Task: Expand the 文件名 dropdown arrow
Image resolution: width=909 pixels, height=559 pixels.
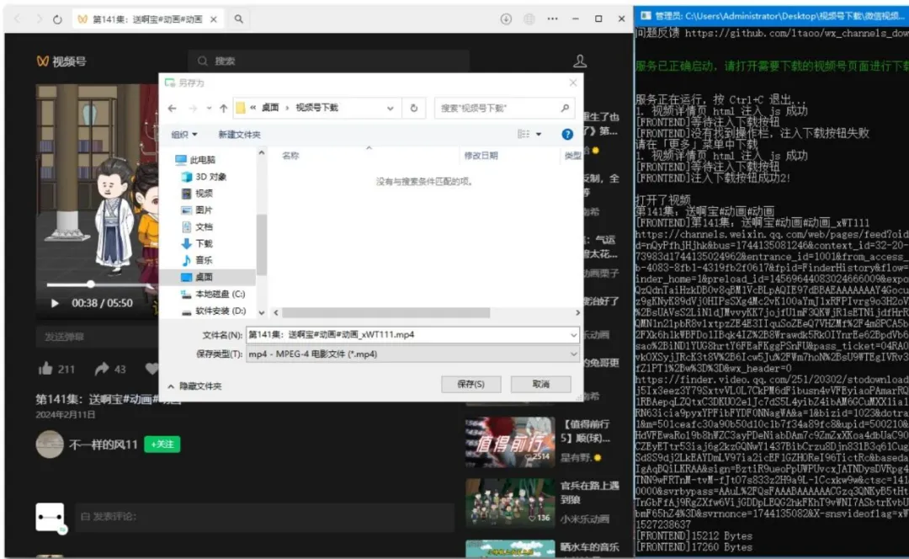Action: (x=573, y=334)
